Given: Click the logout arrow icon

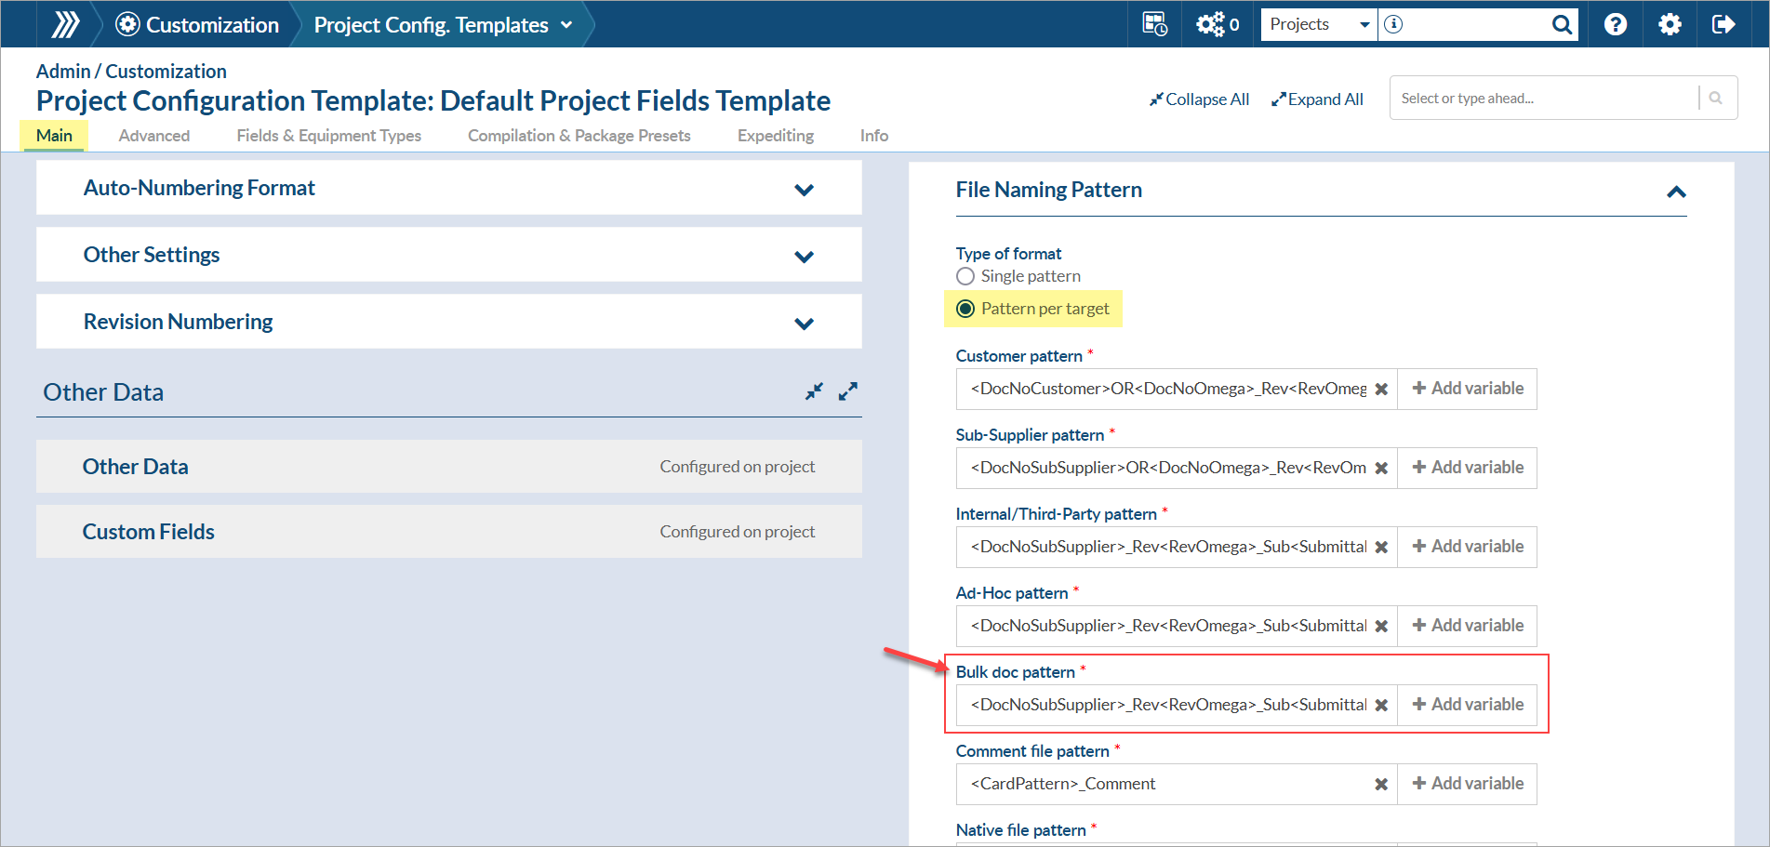Looking at the screenshot, I should tap(1723, 24).
